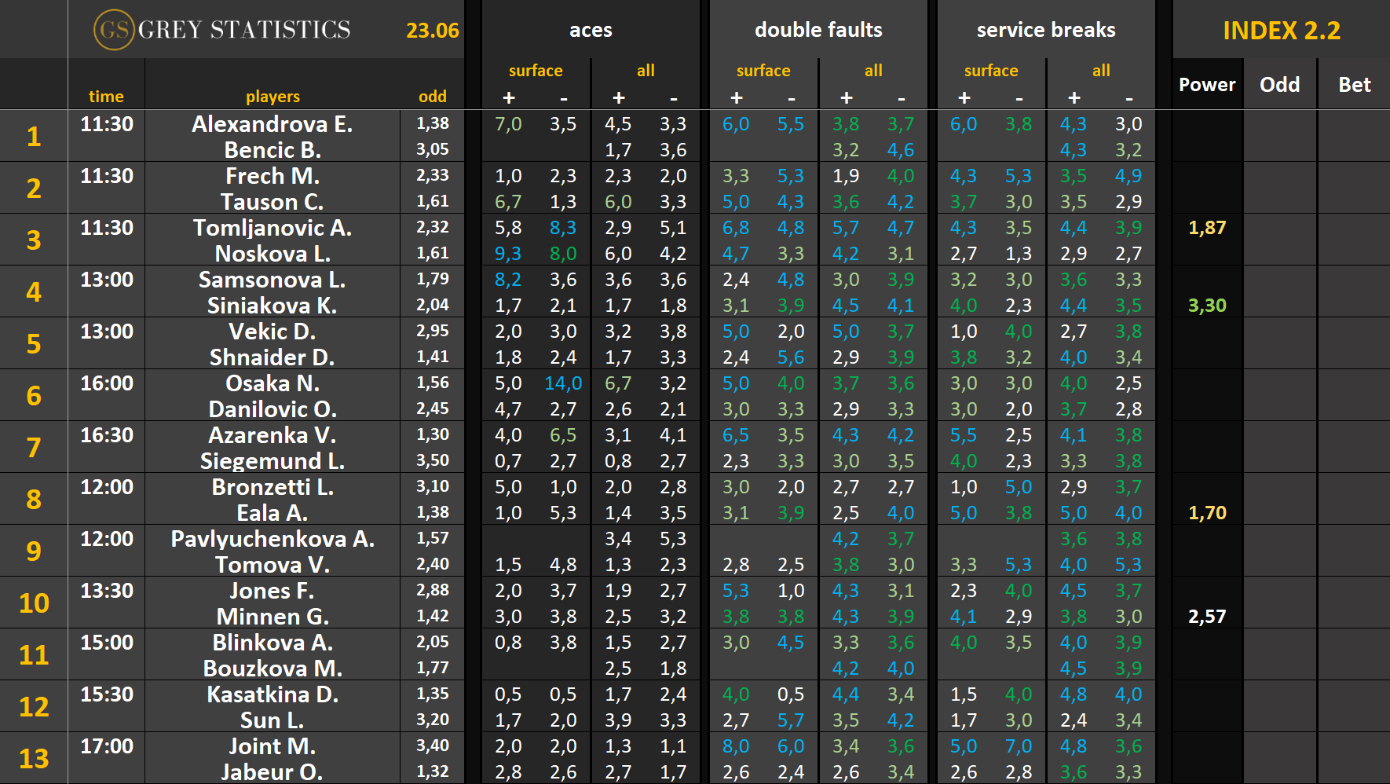The image size is (1390, 784).
Task: Select player Sun L.
Action: [x=273, y=720]
